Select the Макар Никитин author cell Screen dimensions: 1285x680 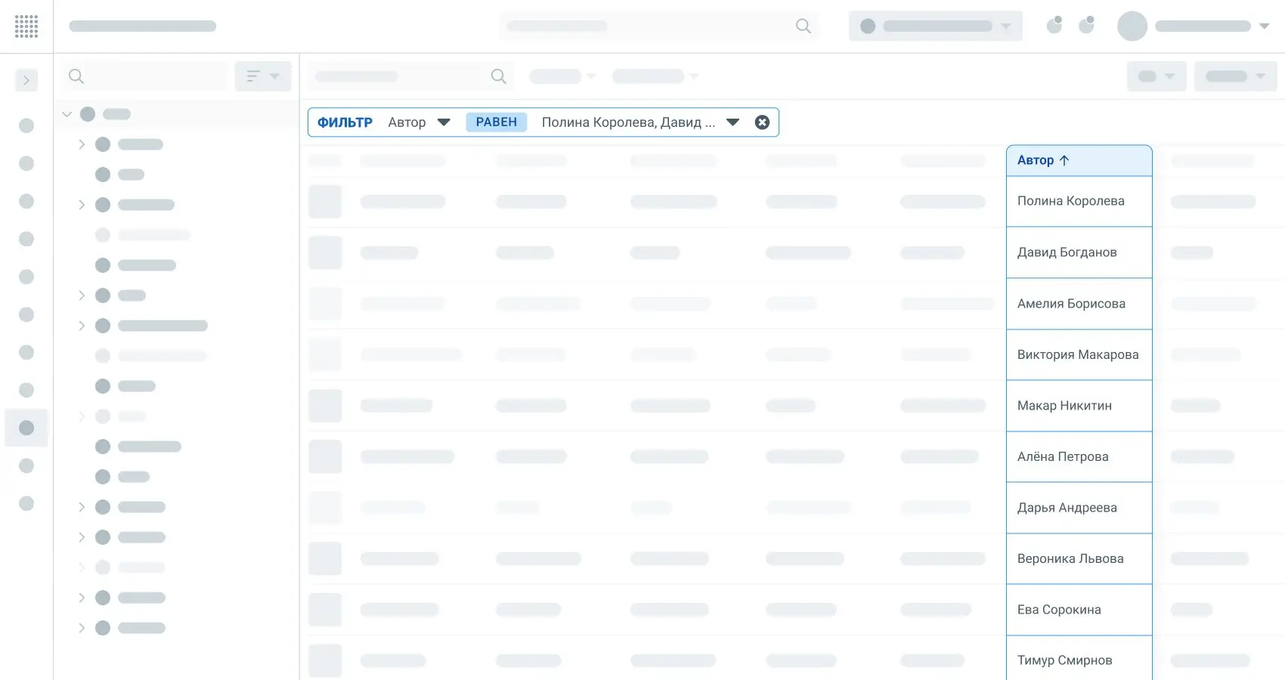(x=1064, y=406)
